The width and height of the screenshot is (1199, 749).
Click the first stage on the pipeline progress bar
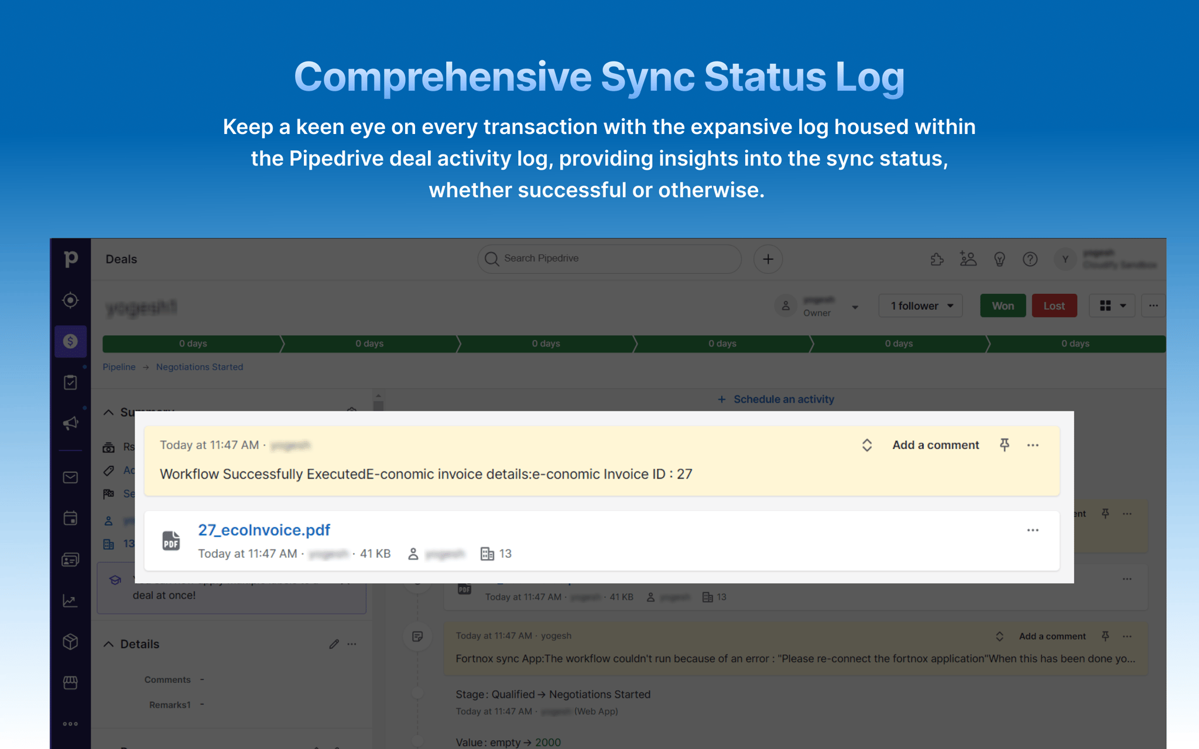pos(193,343)
